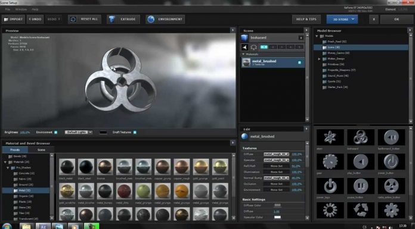The image size is (415, 229).
Task: Open the Window menu
Action: point(21,10)
